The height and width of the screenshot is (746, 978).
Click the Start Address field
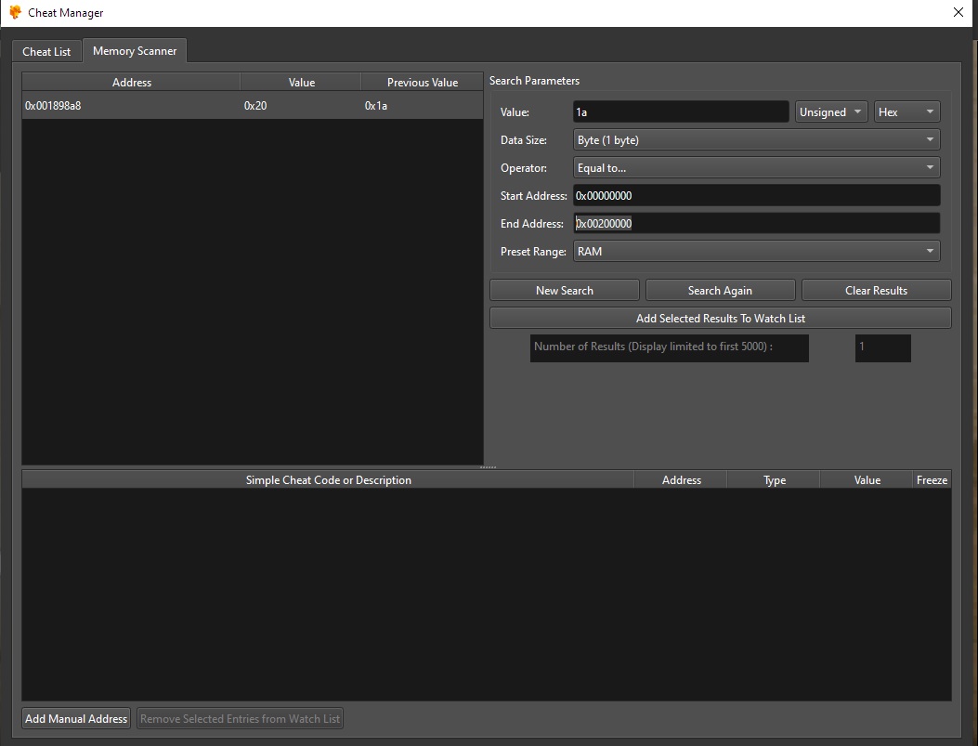756,196
